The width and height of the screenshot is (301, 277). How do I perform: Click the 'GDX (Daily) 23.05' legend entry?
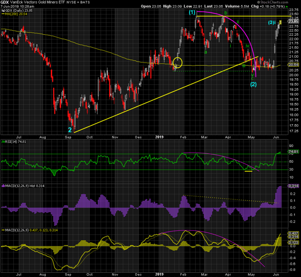(17, 10)
